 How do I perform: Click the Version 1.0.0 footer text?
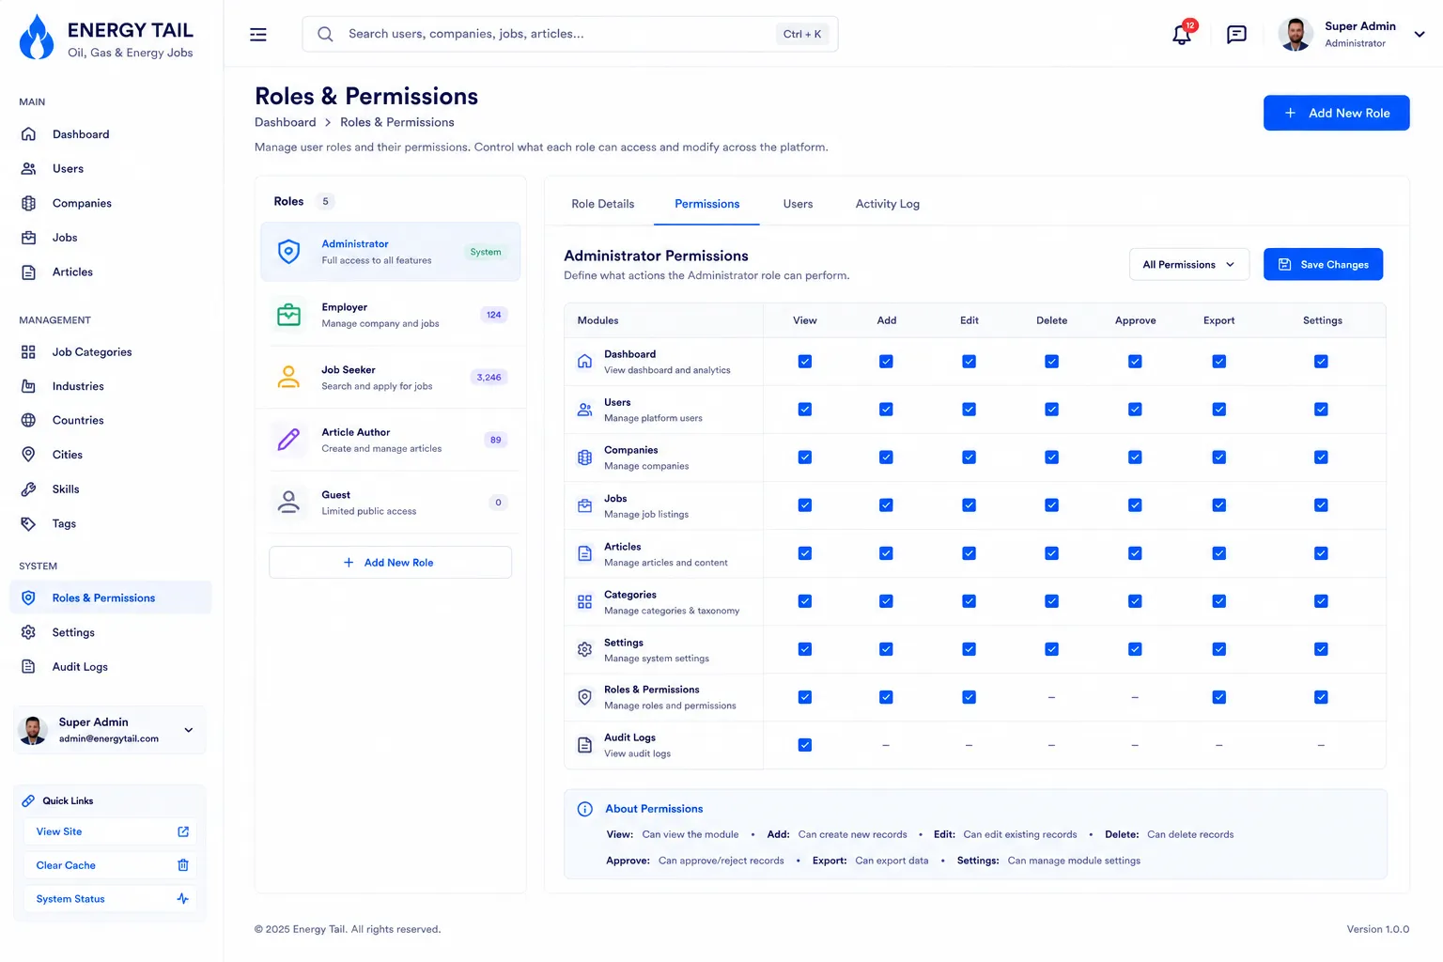[1377, 929]
